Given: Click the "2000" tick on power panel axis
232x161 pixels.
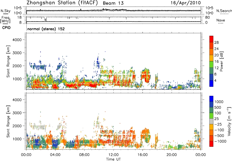Looking at the screenshot, I should coord(17,66).
